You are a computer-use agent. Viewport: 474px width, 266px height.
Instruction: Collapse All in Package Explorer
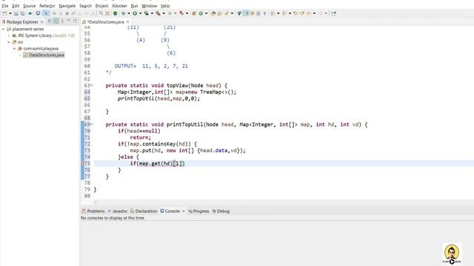point(50,21)
